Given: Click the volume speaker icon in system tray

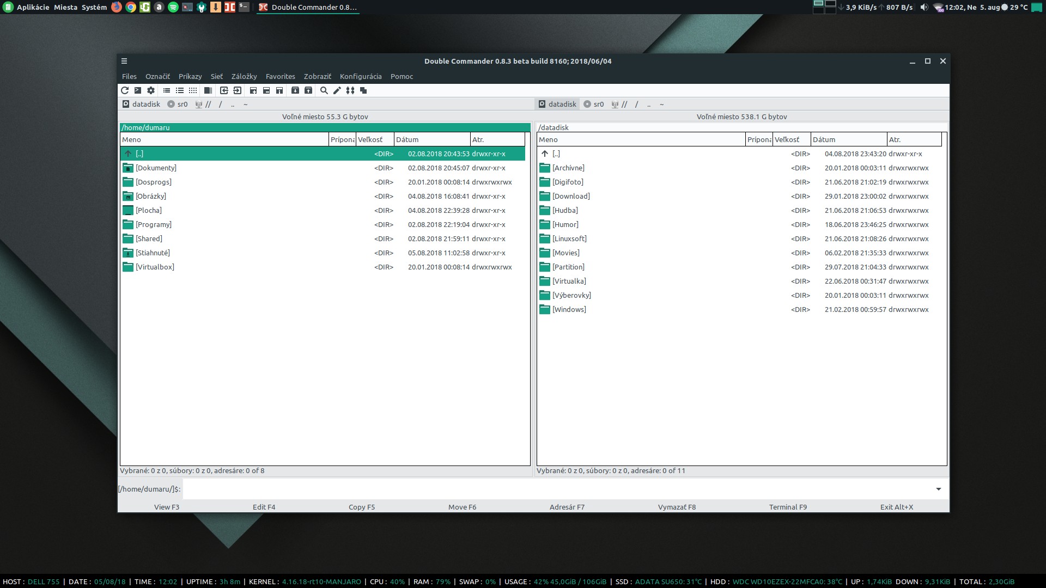Looking at the screenshot, I should (923, 7).
